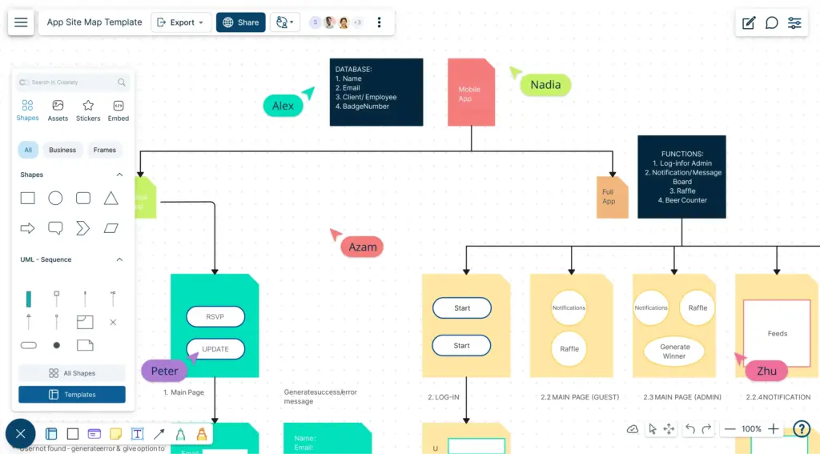
Task: Click the RSVP pill in green card
Action: (x=215, y=316)
